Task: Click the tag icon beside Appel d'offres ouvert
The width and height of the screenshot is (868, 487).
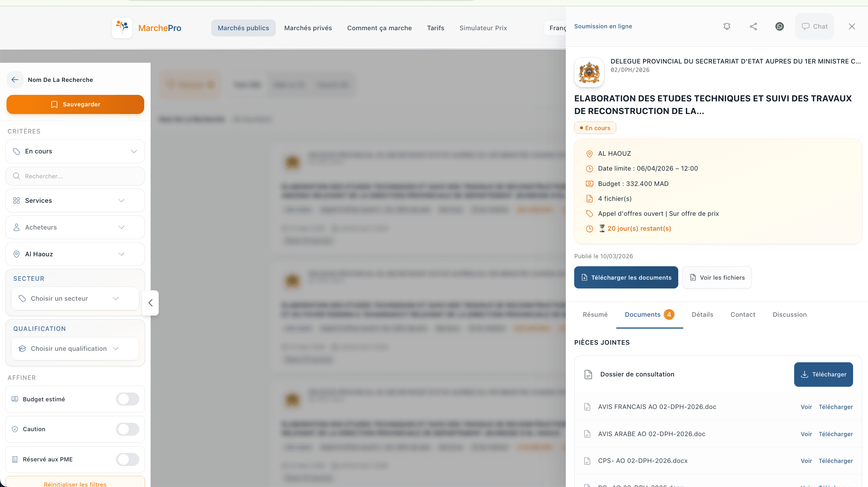Action: click(x=590, y=213)
